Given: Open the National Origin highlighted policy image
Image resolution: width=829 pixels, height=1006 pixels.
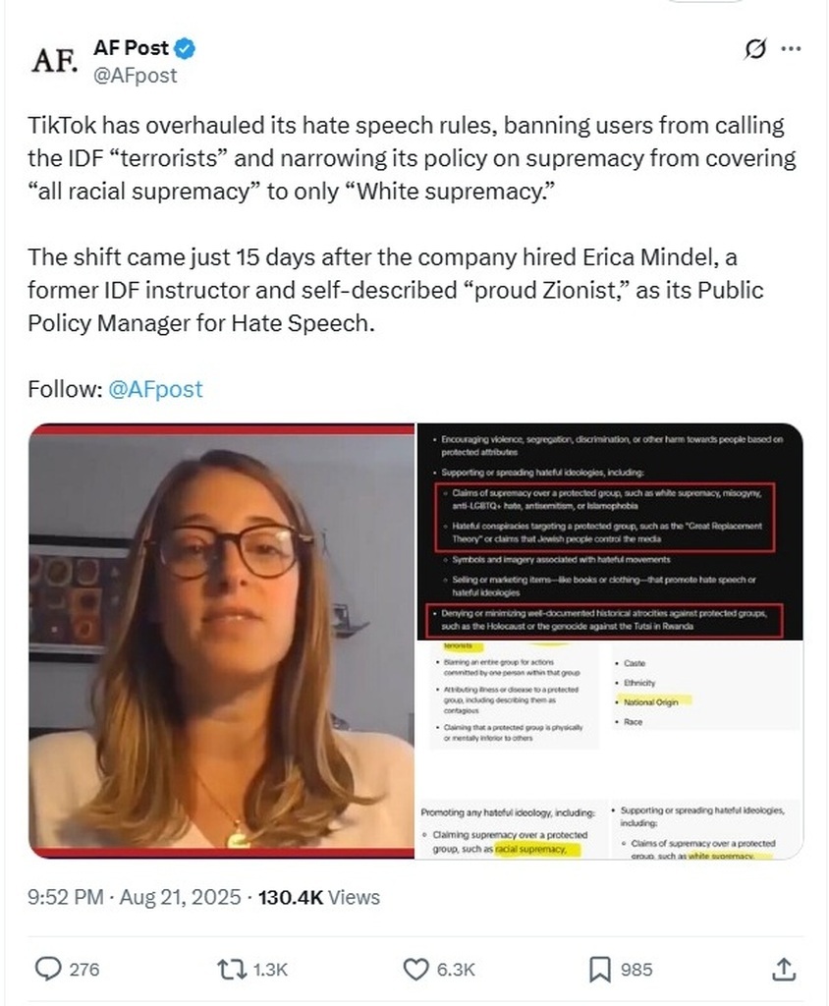Looking at the screenshot, I should [x=610, y=718].
